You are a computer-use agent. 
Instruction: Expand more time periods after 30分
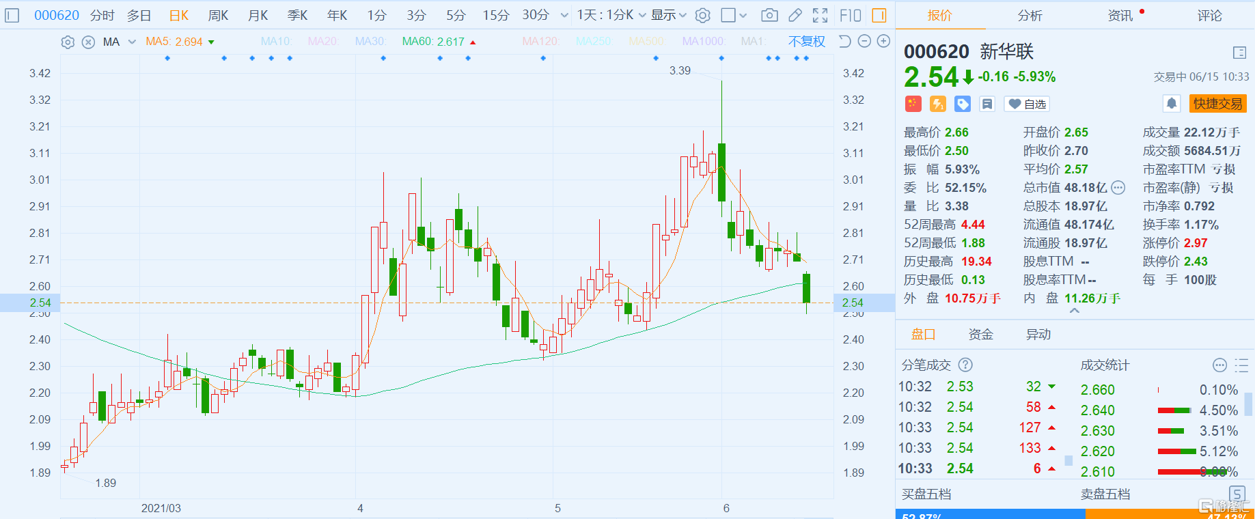pos(564,15)
